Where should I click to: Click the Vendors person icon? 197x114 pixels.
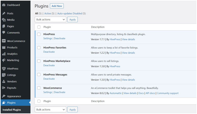click(4, 82)
